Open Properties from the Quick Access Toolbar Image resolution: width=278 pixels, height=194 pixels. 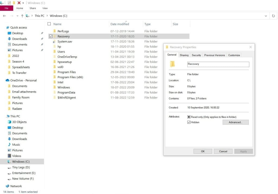tap(9, 2)
